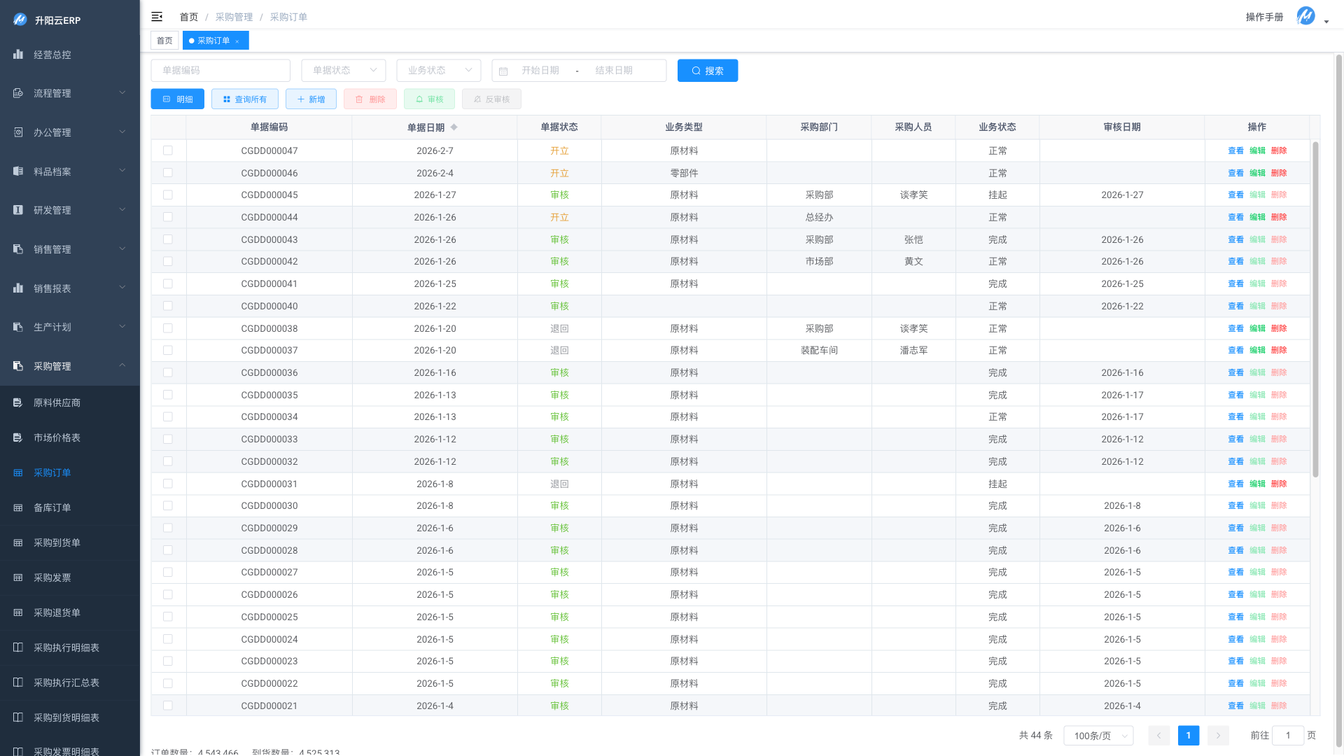
Task: Sort by the 单据日期 column sort icon
Action: coord(454,127)
